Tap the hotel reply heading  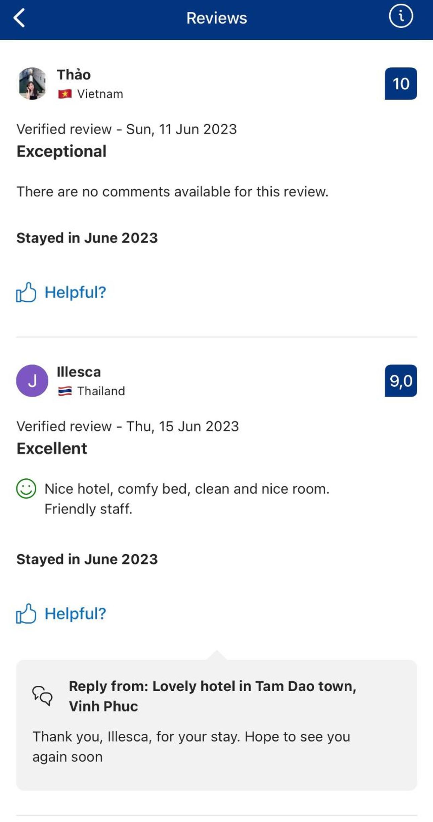click(x=212, y=696)
